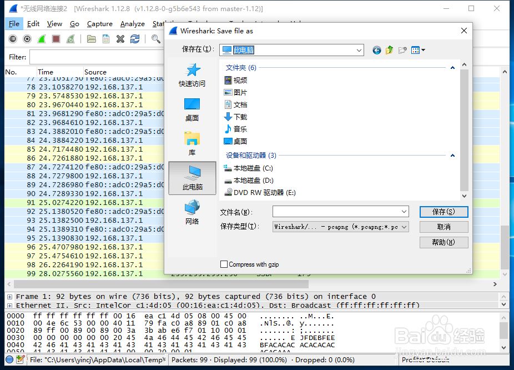Save the capture file toolbar icon
Screen dimensions: 514x370
coord(106,39)
